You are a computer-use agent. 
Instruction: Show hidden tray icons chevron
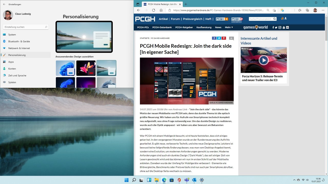294,180
